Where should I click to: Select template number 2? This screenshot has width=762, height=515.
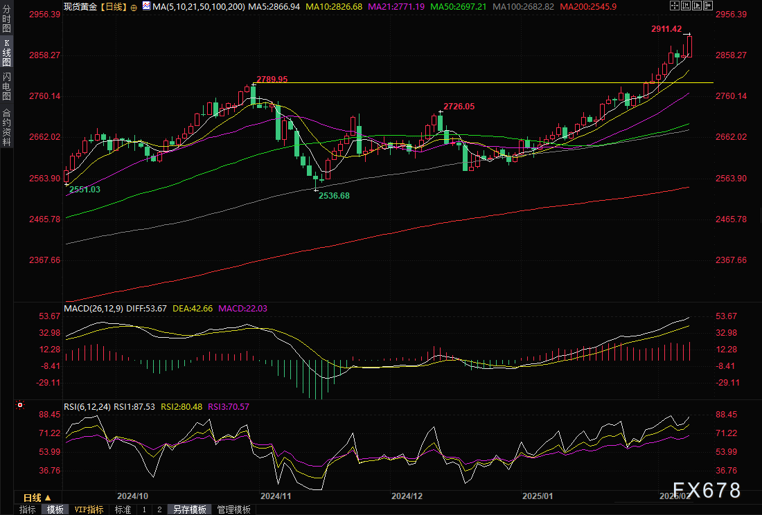click(159, 509)
